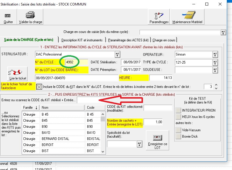The width and height of the screenshot is (232, 170).
Task: Minimize the Stérilisation window
Action: tap(193, 4)
